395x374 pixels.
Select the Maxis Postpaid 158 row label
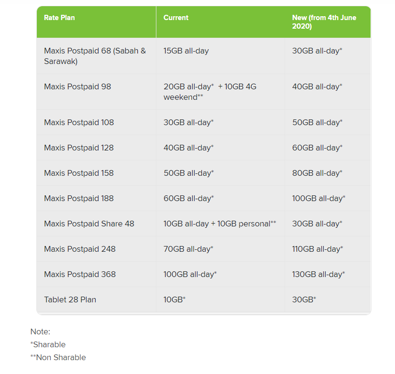[x=79, y=173]
